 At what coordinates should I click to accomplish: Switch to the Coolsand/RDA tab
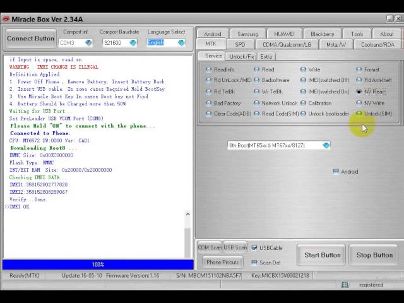377,44
